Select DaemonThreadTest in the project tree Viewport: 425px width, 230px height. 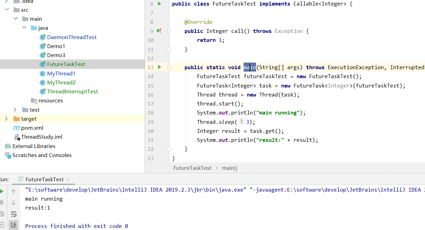coord(72,37)
